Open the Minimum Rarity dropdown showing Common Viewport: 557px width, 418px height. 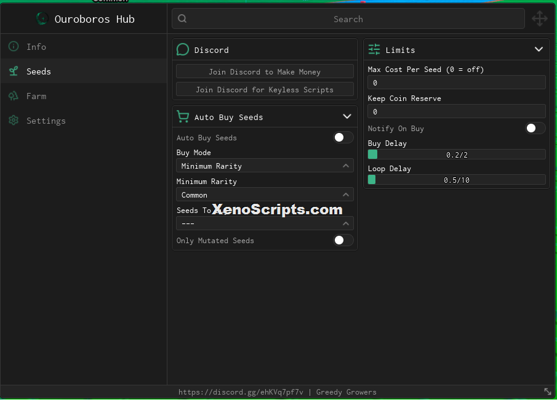(x=265, y=195)
